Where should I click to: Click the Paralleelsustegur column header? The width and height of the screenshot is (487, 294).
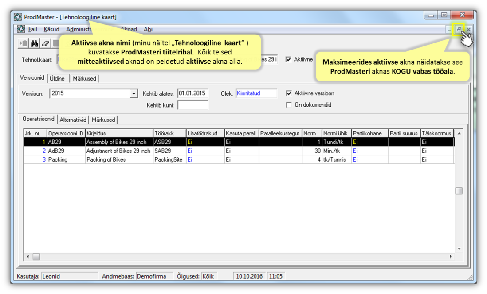[x=280, y=133]
